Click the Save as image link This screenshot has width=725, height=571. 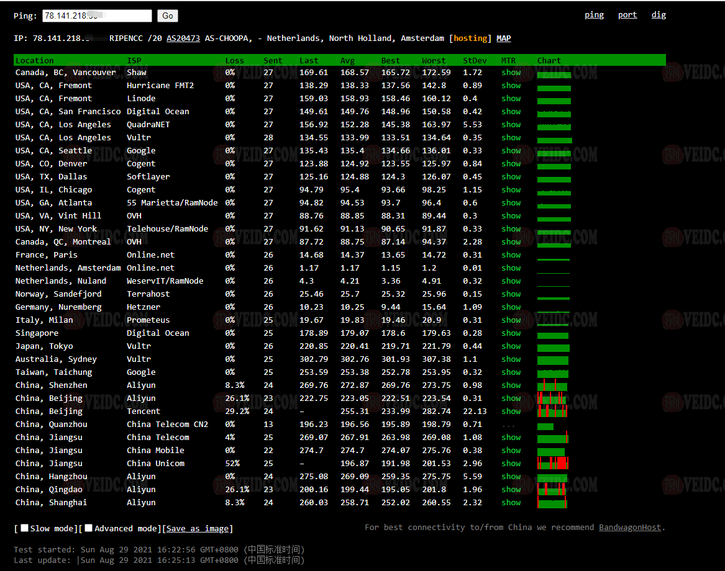(x=198, y=529)
